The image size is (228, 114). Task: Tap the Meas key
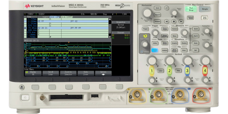(x=174, y=36)
